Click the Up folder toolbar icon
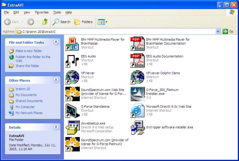 coord(45,22)
